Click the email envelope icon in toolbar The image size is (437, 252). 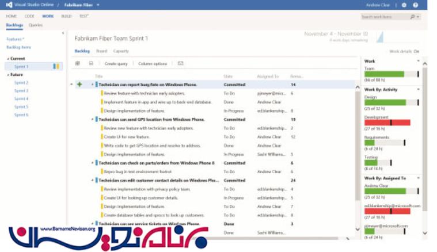[x=180, y=63]
